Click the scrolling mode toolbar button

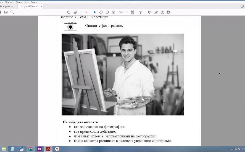click(140, 12)
